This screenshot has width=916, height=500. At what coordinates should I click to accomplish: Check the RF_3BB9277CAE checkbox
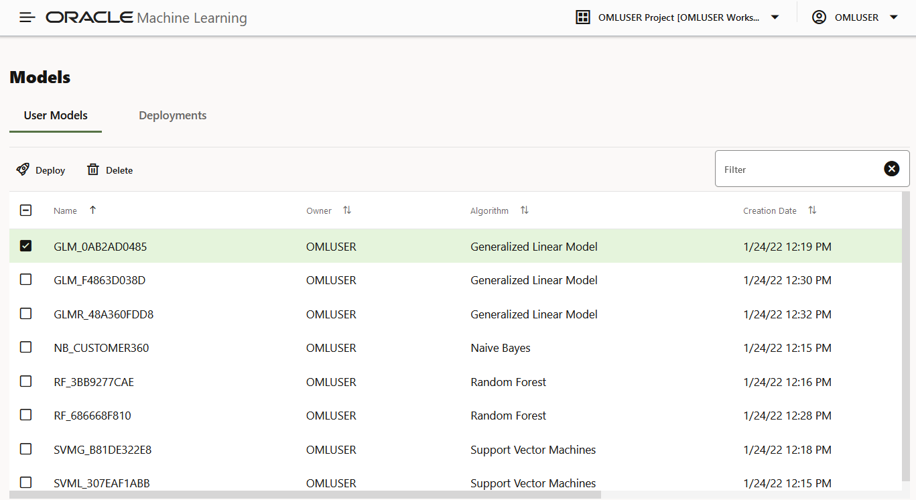click(x=25, y=381)
